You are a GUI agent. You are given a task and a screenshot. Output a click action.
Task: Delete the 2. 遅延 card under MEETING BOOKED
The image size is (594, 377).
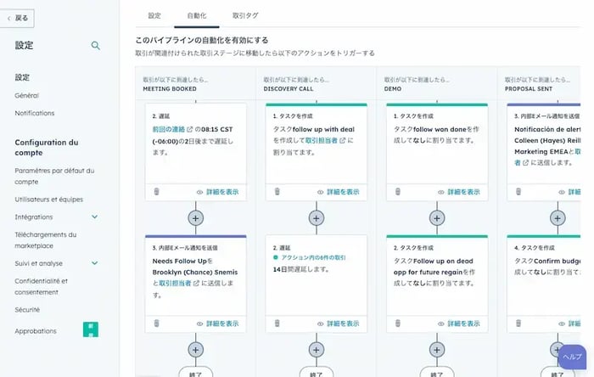(x=156, y=192)
